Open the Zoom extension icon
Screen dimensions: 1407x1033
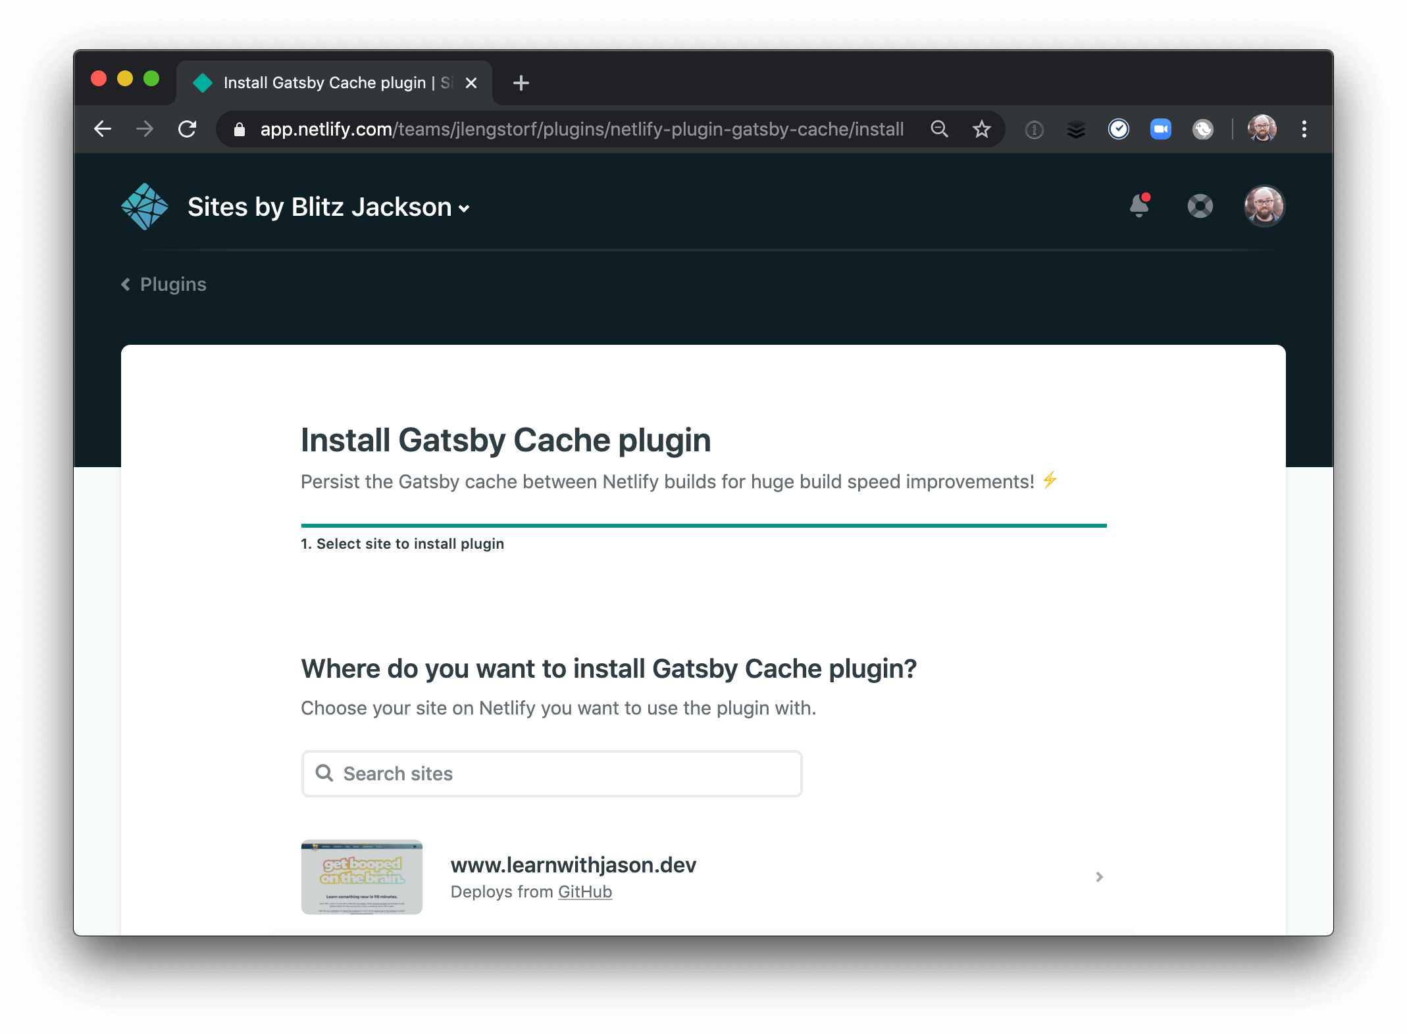(1160, 129)
